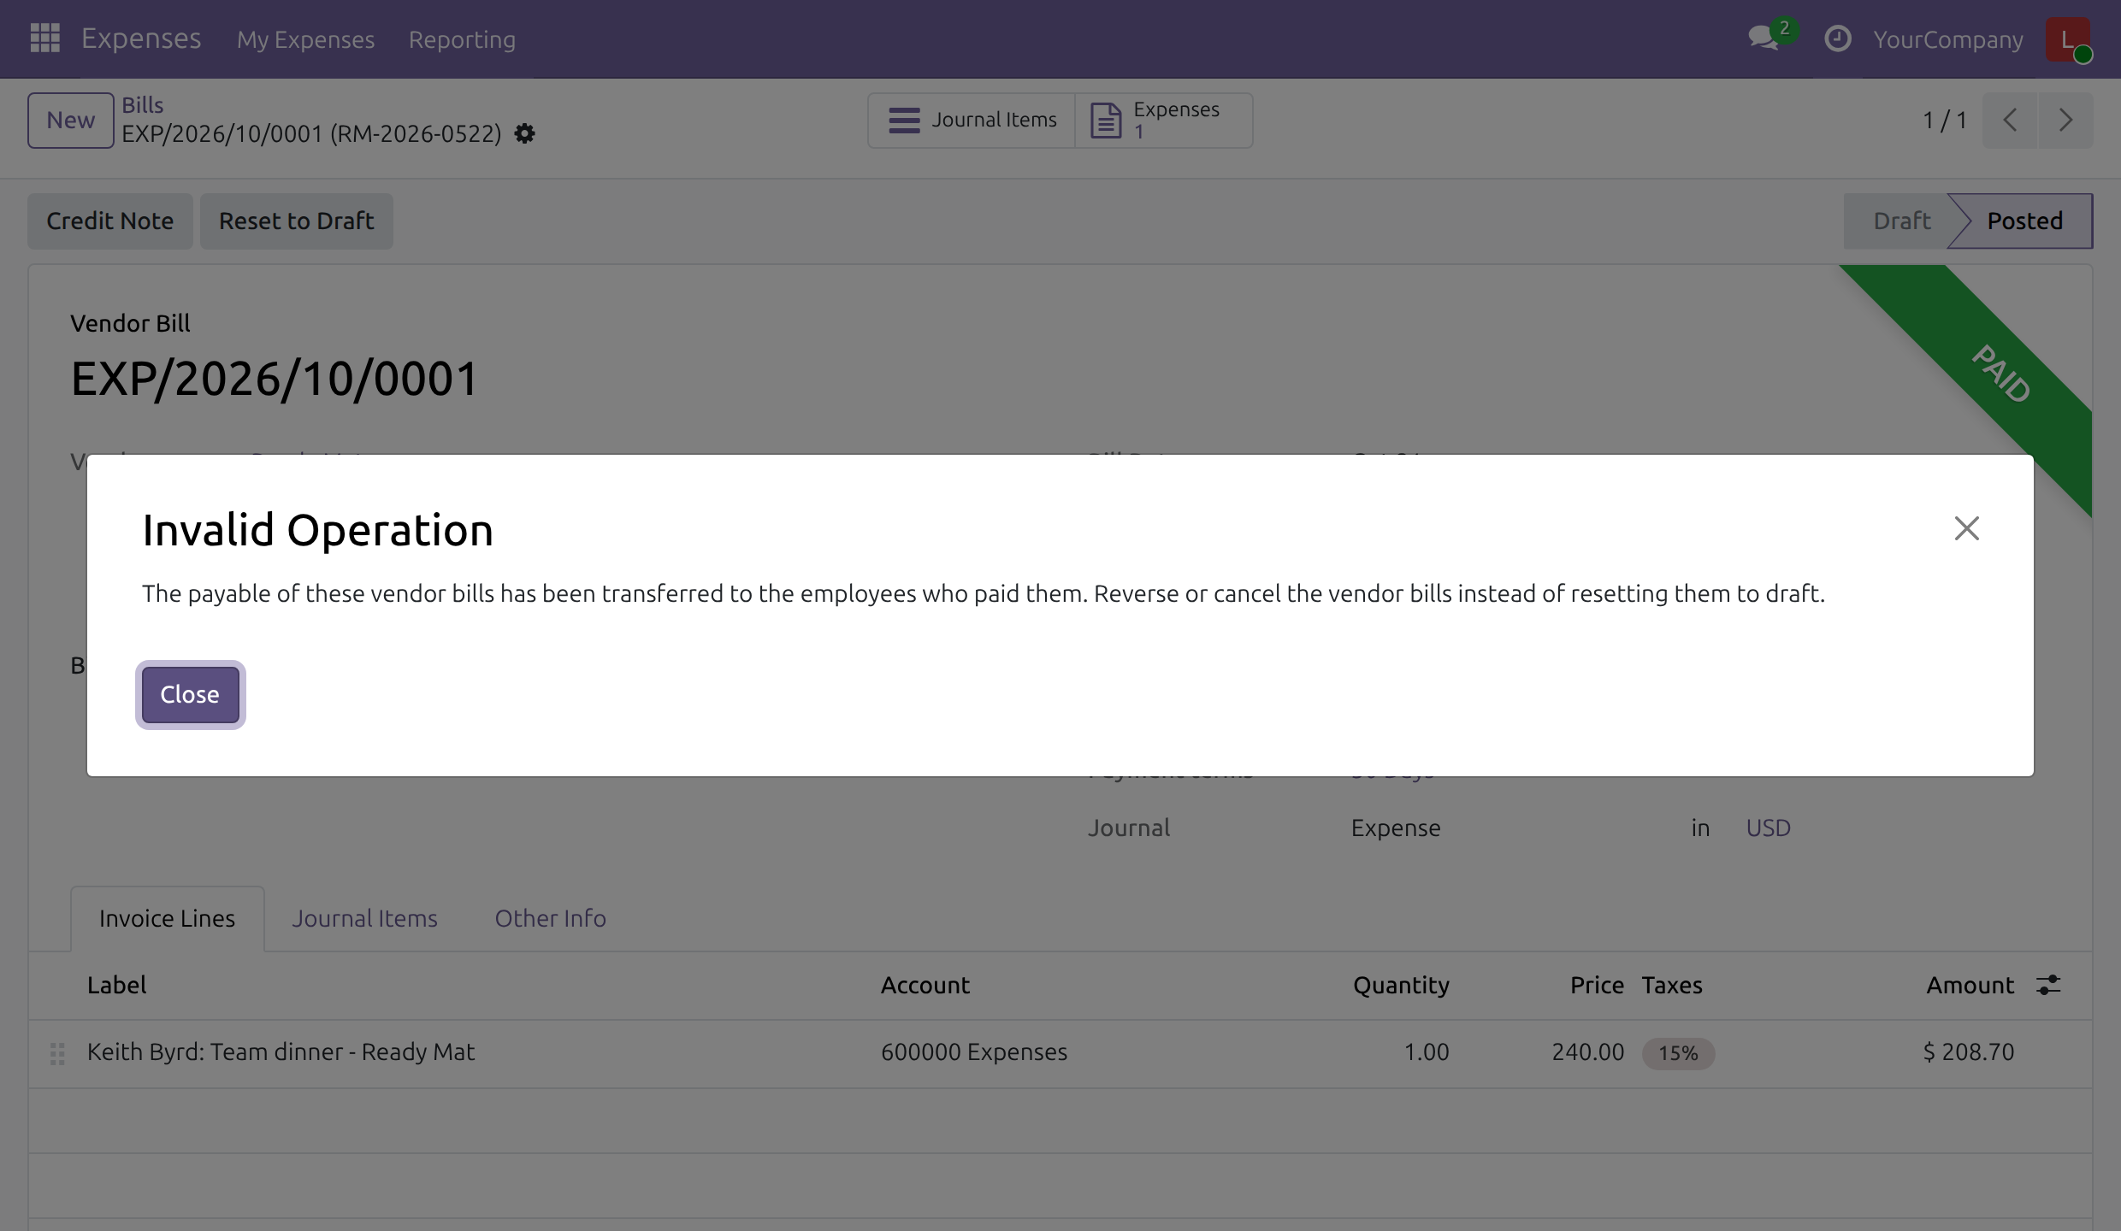2121x1231 pixels.
Task: Click the user avatar in top bar
Action: tap(2067, 39)
